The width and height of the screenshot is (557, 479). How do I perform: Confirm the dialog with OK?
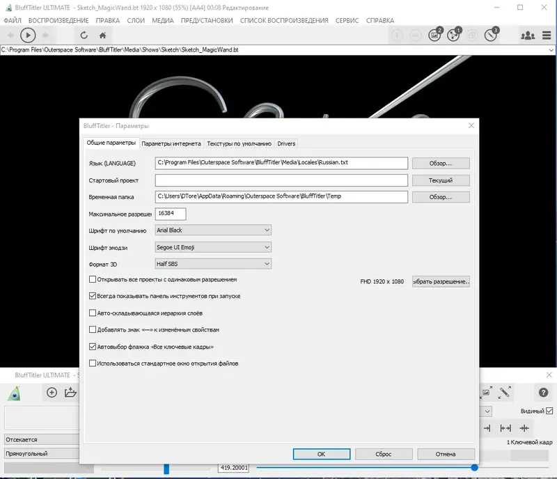click(322, 454)
